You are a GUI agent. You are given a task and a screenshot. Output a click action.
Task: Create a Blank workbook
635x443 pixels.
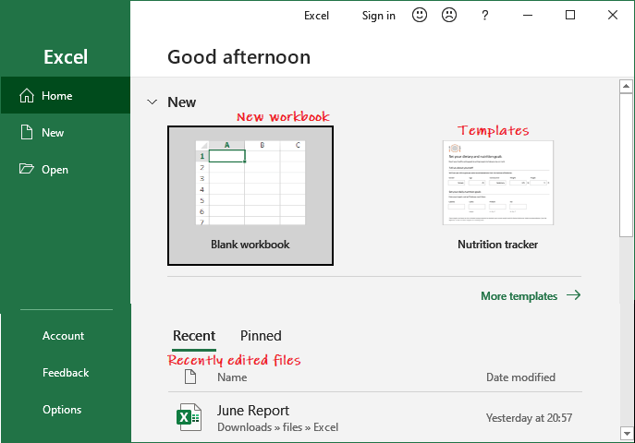(x=250, y=196)
